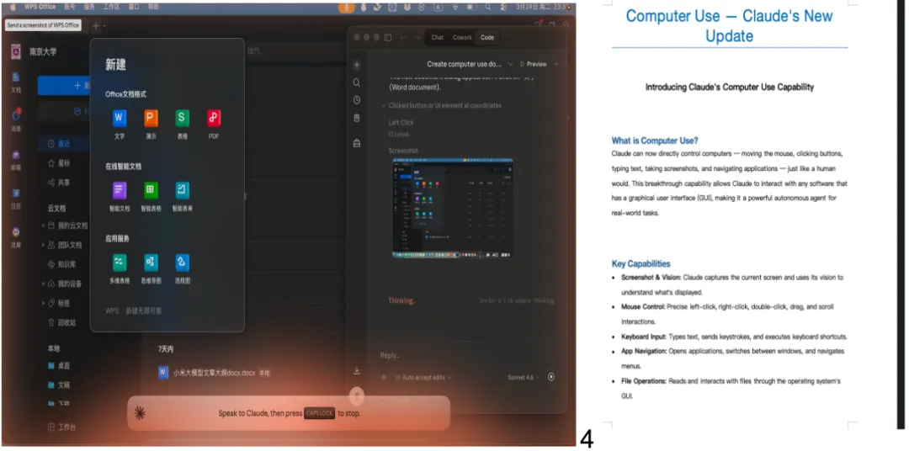
Task: Open 帮助 menu in menu bar
Action: [153, 7]
